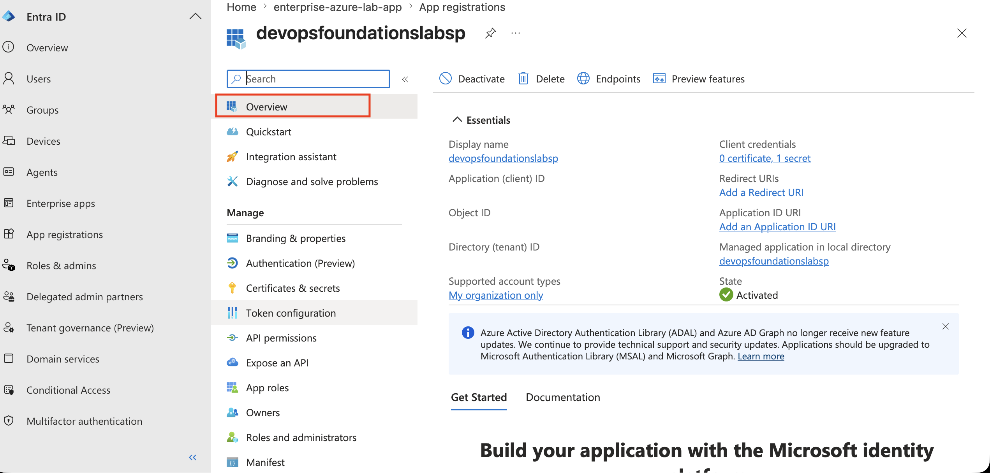Image resolution: width=990 pixels, height=473 pixels.
Task: Open managed application devopsfoundationslabsp link
Action: (x=774, y=261)
